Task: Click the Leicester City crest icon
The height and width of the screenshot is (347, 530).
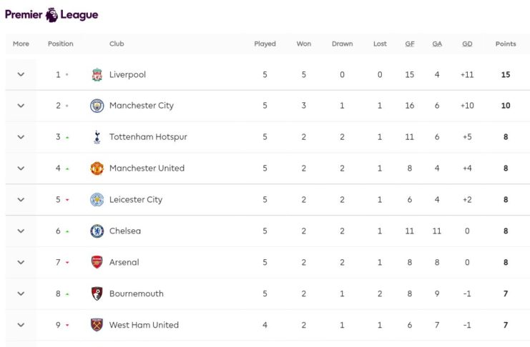Action: 97,200
